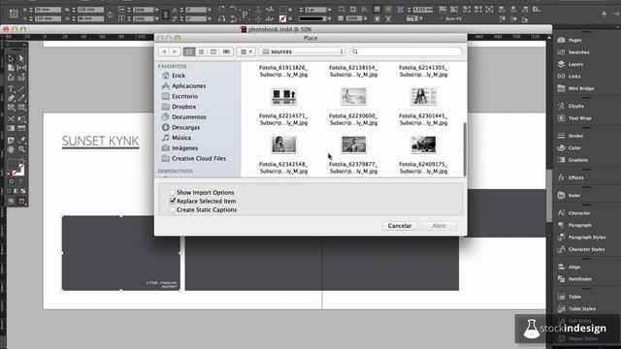
Task: Click the Cancelar button
Action: tap(400, 226)
